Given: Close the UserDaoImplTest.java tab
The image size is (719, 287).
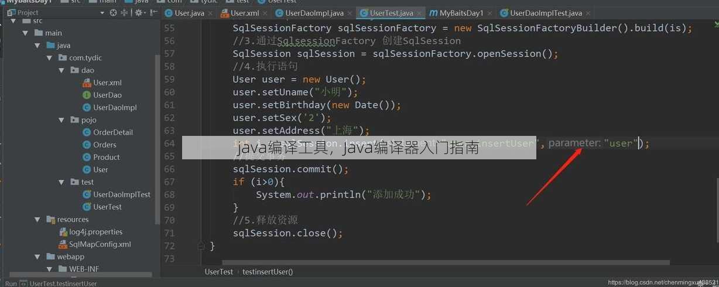Looking at the screenshot, I should tap(588, 13).
